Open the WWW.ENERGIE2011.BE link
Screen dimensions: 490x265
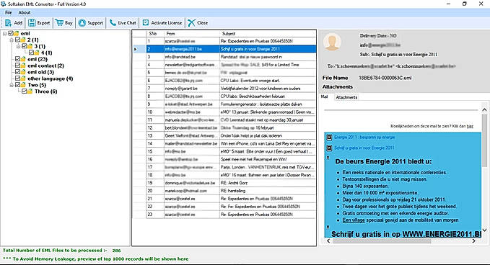[442, 234]
